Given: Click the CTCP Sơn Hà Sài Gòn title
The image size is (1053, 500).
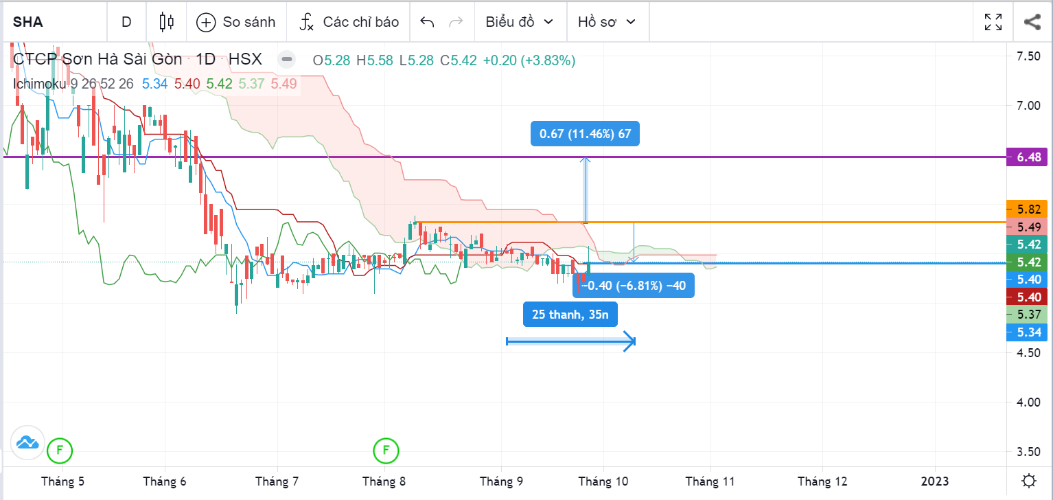Looking at the screenshot, I should [97, 60].
